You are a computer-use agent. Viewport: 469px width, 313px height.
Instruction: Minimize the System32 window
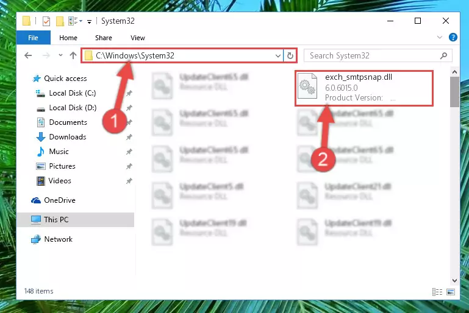390,21
